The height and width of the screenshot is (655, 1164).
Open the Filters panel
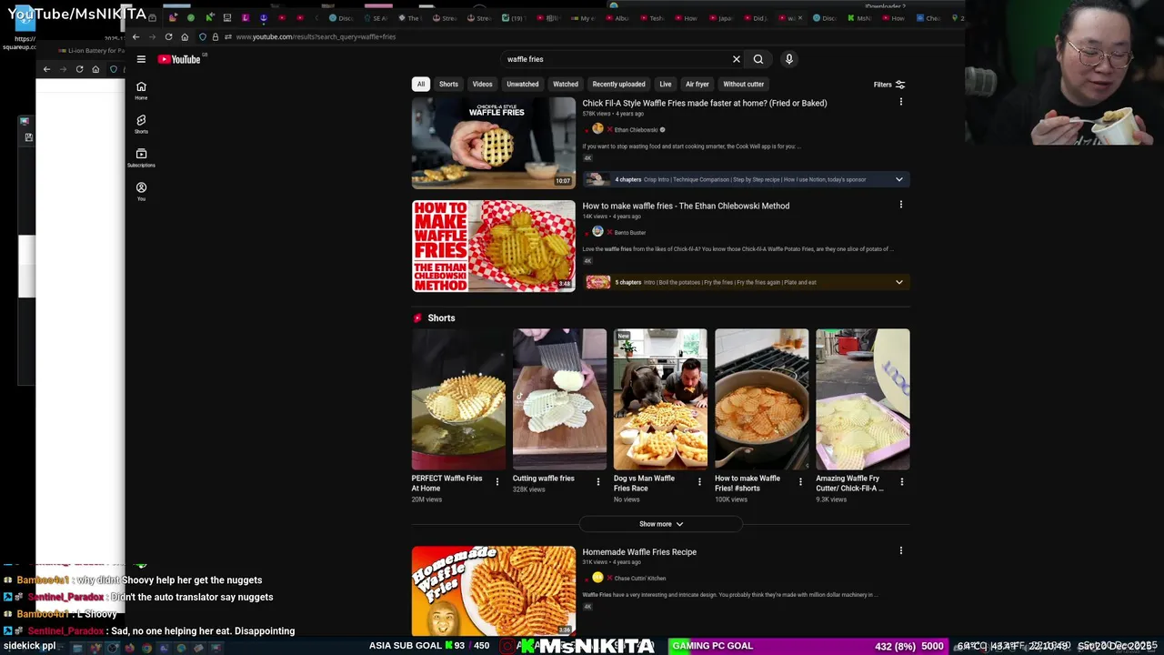pyautogui.click(x=889, y=85)
